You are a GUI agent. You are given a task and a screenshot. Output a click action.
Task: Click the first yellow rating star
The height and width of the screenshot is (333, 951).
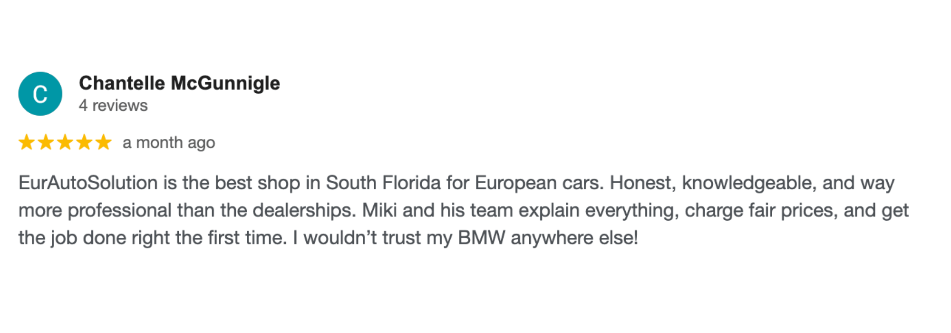coord(27,142)
